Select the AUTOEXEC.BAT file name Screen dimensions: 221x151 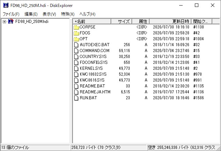(94, 45)
